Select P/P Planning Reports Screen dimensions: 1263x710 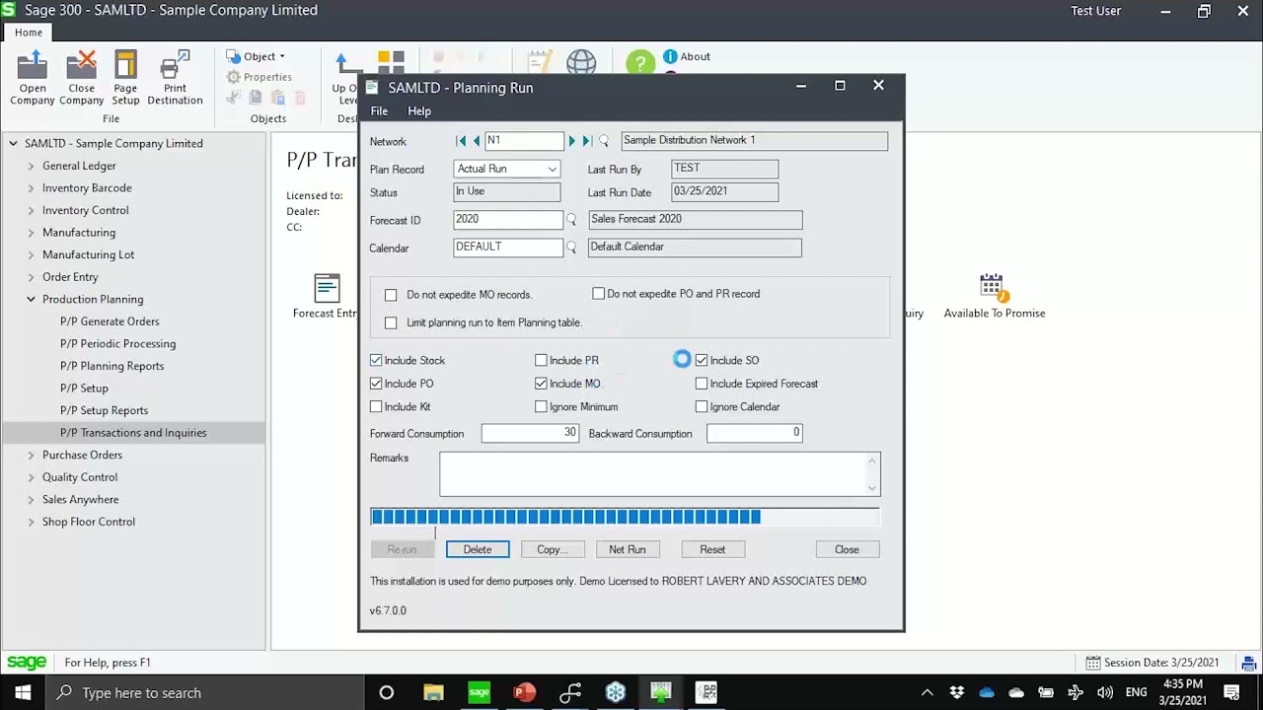pos(111,366)
